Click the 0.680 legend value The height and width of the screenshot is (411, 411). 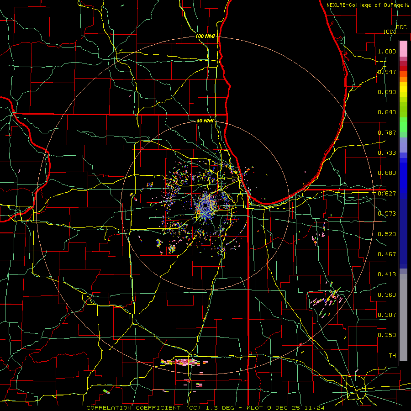[x=387, y=173]
